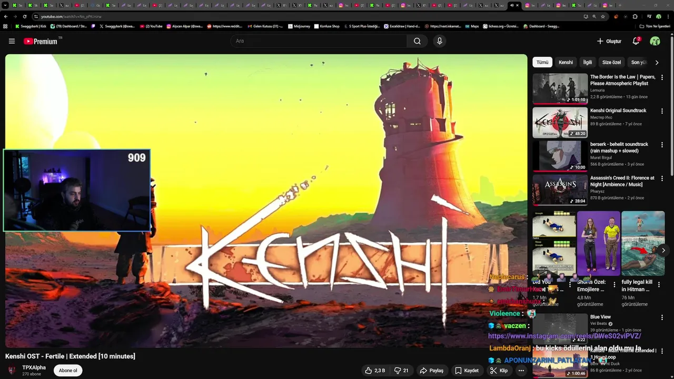Image resolution: width=674 pixels, height=379 pixels.
Task: Open options for Blue View video
Action: tap(662, 317)
